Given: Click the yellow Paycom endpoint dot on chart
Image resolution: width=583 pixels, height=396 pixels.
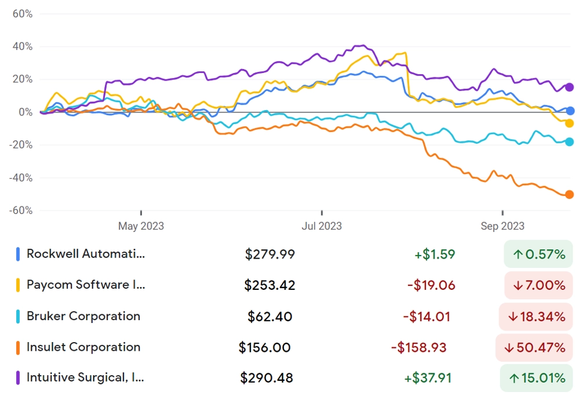Looking at the screenshot, I should click(569, 123).
